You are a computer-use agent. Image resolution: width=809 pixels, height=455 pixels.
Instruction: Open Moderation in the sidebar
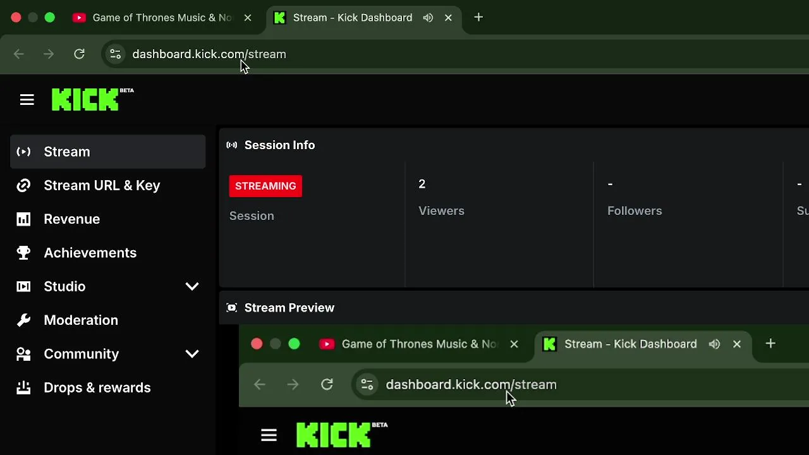coord(107,320)
